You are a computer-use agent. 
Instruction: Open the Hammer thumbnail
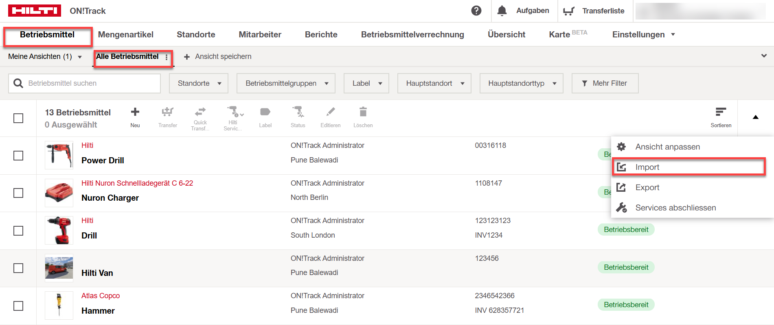pyautogui.click(x=59, y=305)
